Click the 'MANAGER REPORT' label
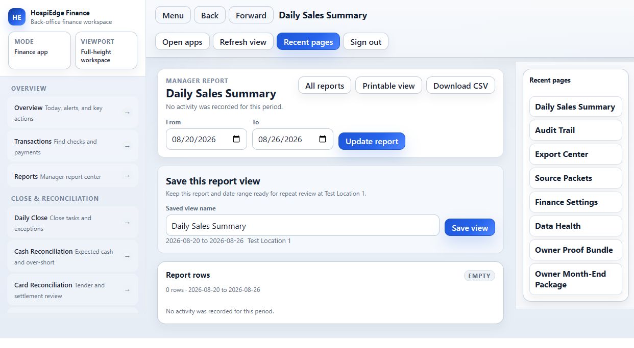The image size is (634, 348). [197, 81]
